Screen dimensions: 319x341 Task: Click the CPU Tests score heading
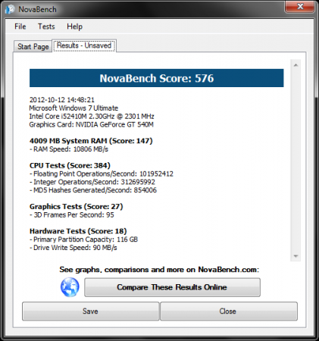point(70,165)
